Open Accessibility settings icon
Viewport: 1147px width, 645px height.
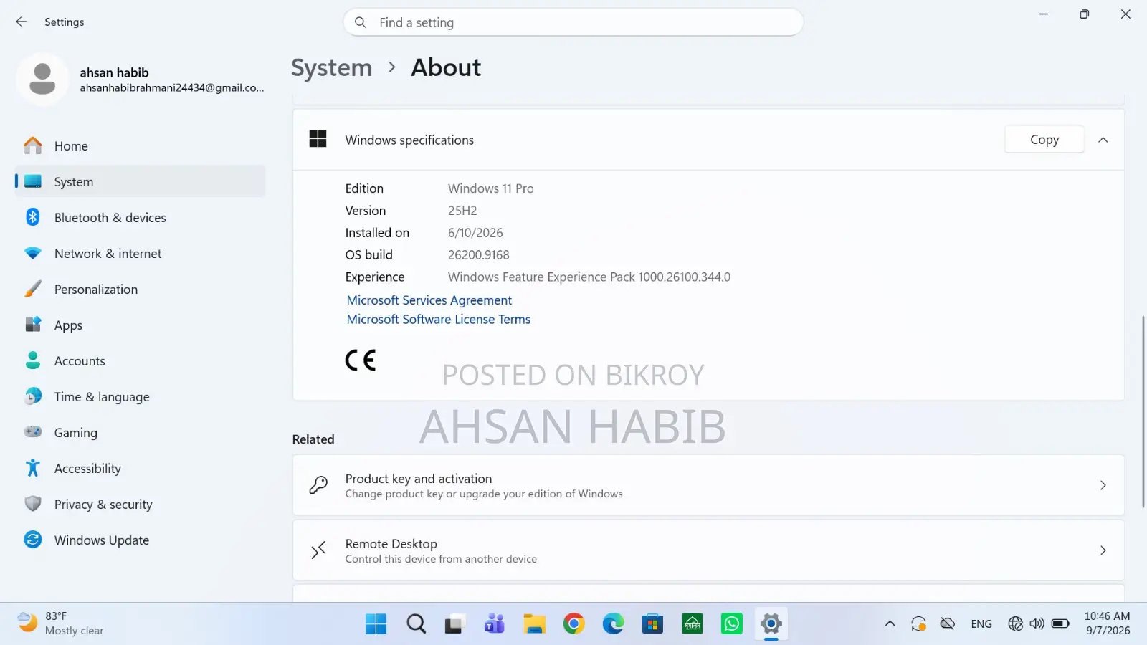click(33, 469)
